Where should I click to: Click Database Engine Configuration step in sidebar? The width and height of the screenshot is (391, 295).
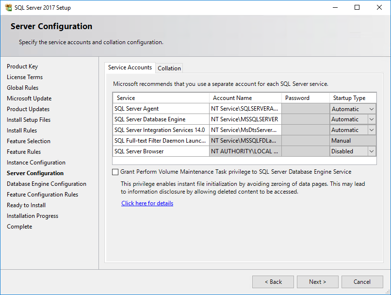pyautogui.click(x=47, y=184)
